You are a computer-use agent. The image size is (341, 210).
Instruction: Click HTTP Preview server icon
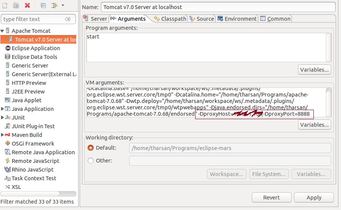tap(8, 83)
